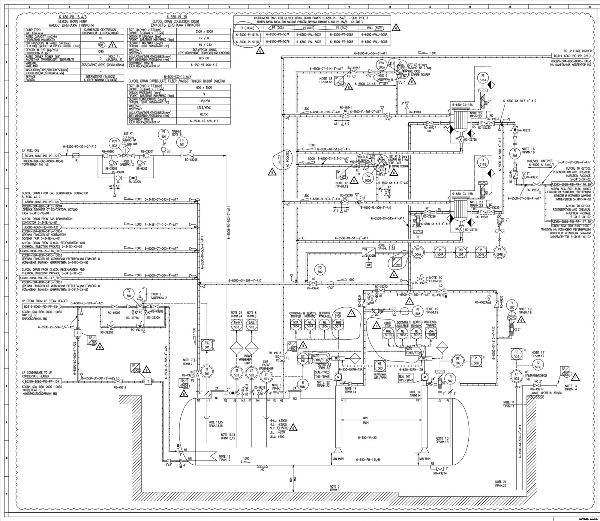Click off-page connector A3080-6060-PID-PR-121
Viewport: 600px width, 521px height.
(x=42, y=227)
